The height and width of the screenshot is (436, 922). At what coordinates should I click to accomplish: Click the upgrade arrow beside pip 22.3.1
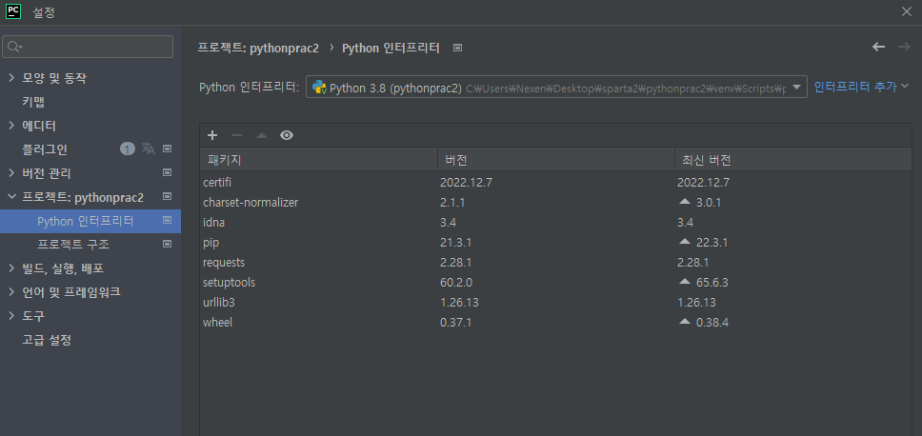coord(684,242)
